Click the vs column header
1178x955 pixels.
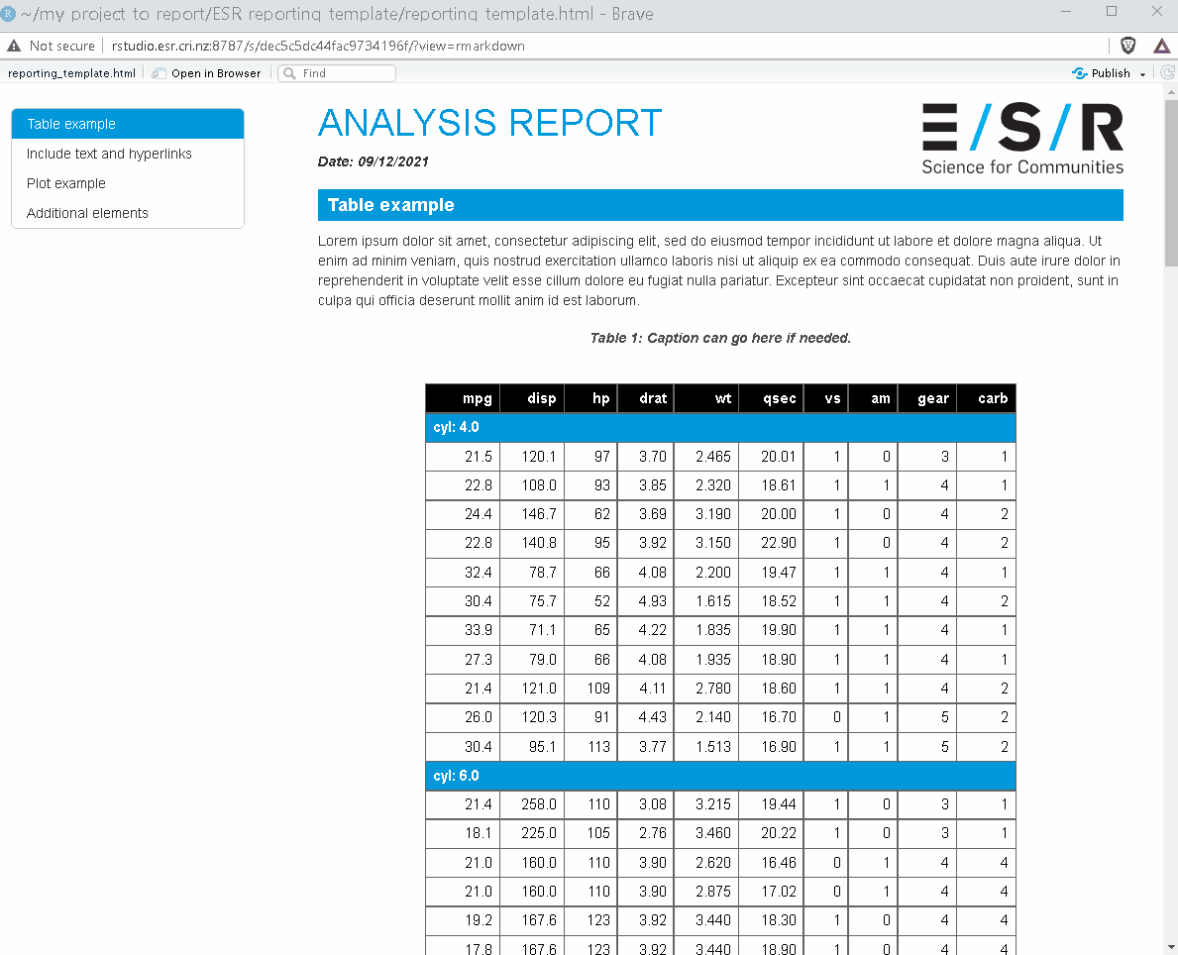pos(826,398)
